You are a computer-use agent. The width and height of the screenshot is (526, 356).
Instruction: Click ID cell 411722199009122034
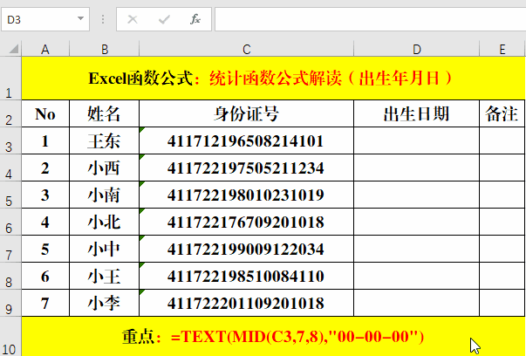[247, 249]
